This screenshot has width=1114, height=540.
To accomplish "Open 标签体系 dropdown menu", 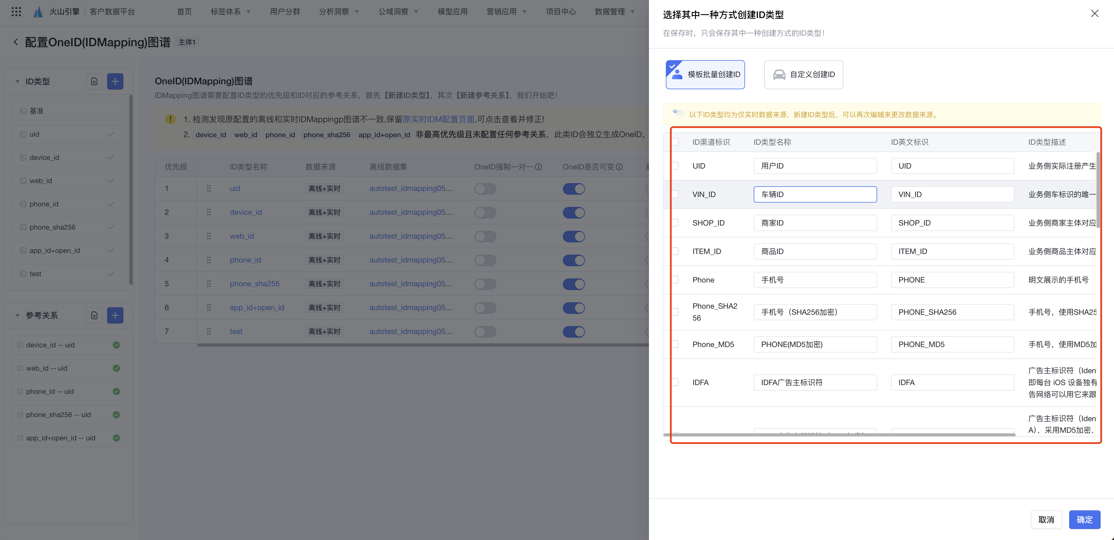I will pyautogui.click(x=230, y=12).
